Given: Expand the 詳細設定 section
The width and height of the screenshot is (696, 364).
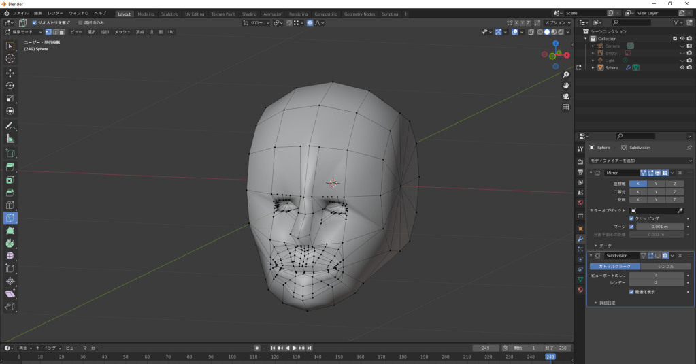Looking at the screenshot, I should click(x=607, y=303).
